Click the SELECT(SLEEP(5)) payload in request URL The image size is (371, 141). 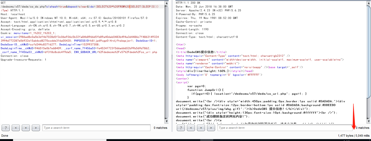pyautogui.click(x=144, y=6)
